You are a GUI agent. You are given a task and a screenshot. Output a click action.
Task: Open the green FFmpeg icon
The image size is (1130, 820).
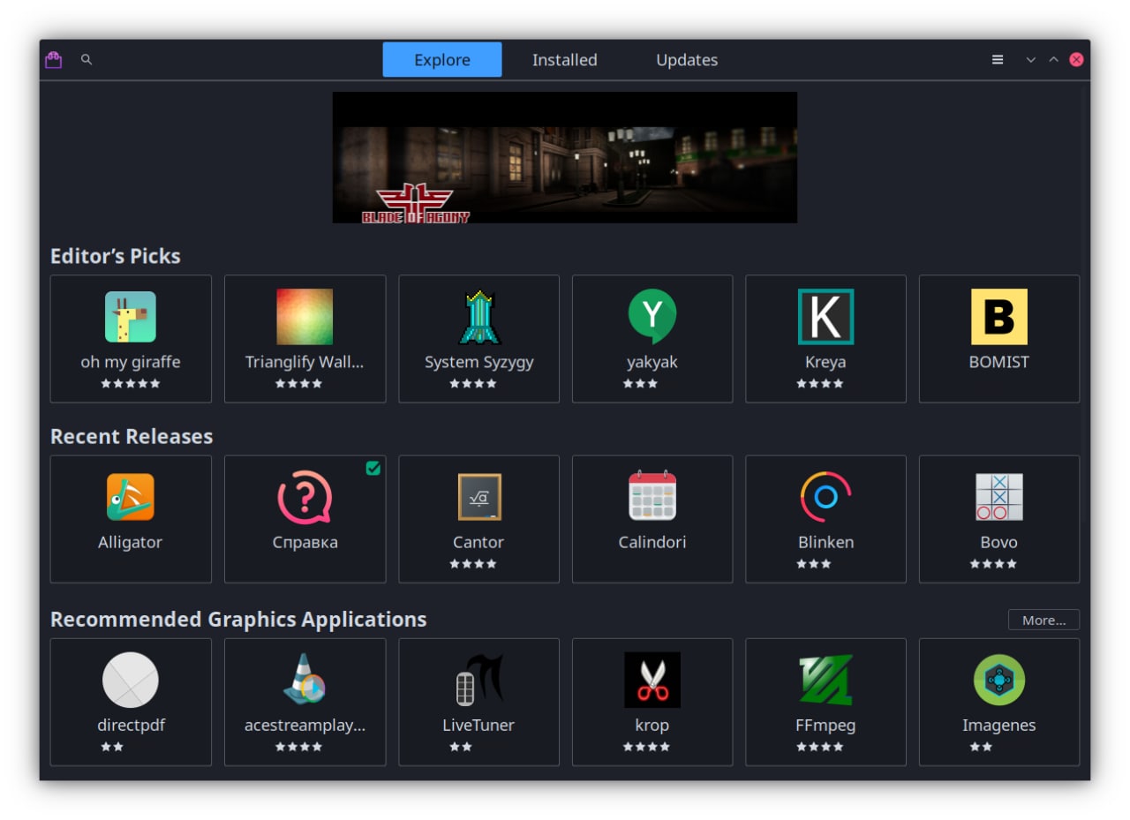[825, 680]
